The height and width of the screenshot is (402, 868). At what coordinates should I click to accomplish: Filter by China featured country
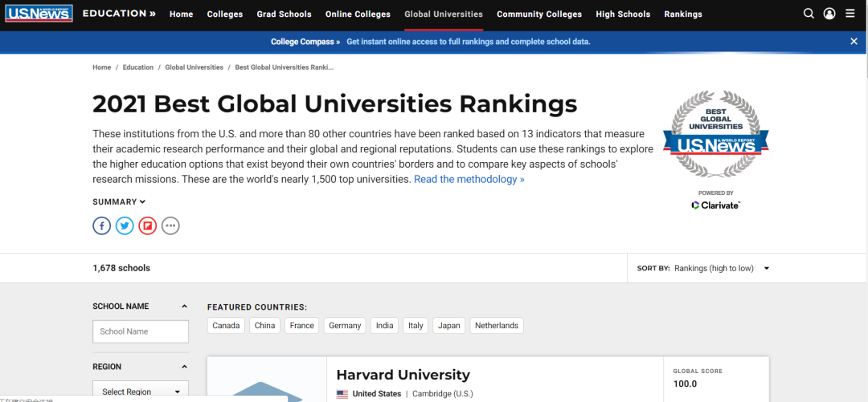point(264,326)
